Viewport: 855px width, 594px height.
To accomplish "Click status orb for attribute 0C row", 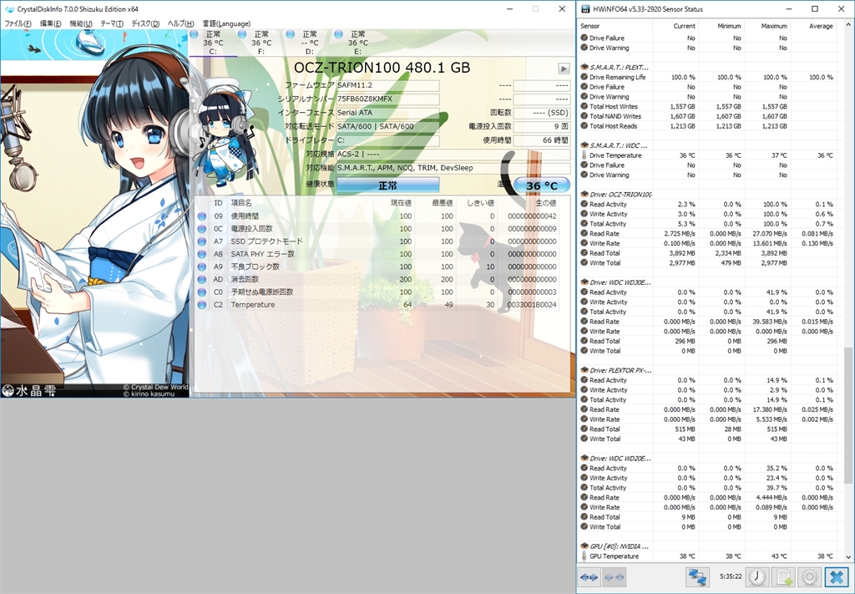I will tap(202, 229).
